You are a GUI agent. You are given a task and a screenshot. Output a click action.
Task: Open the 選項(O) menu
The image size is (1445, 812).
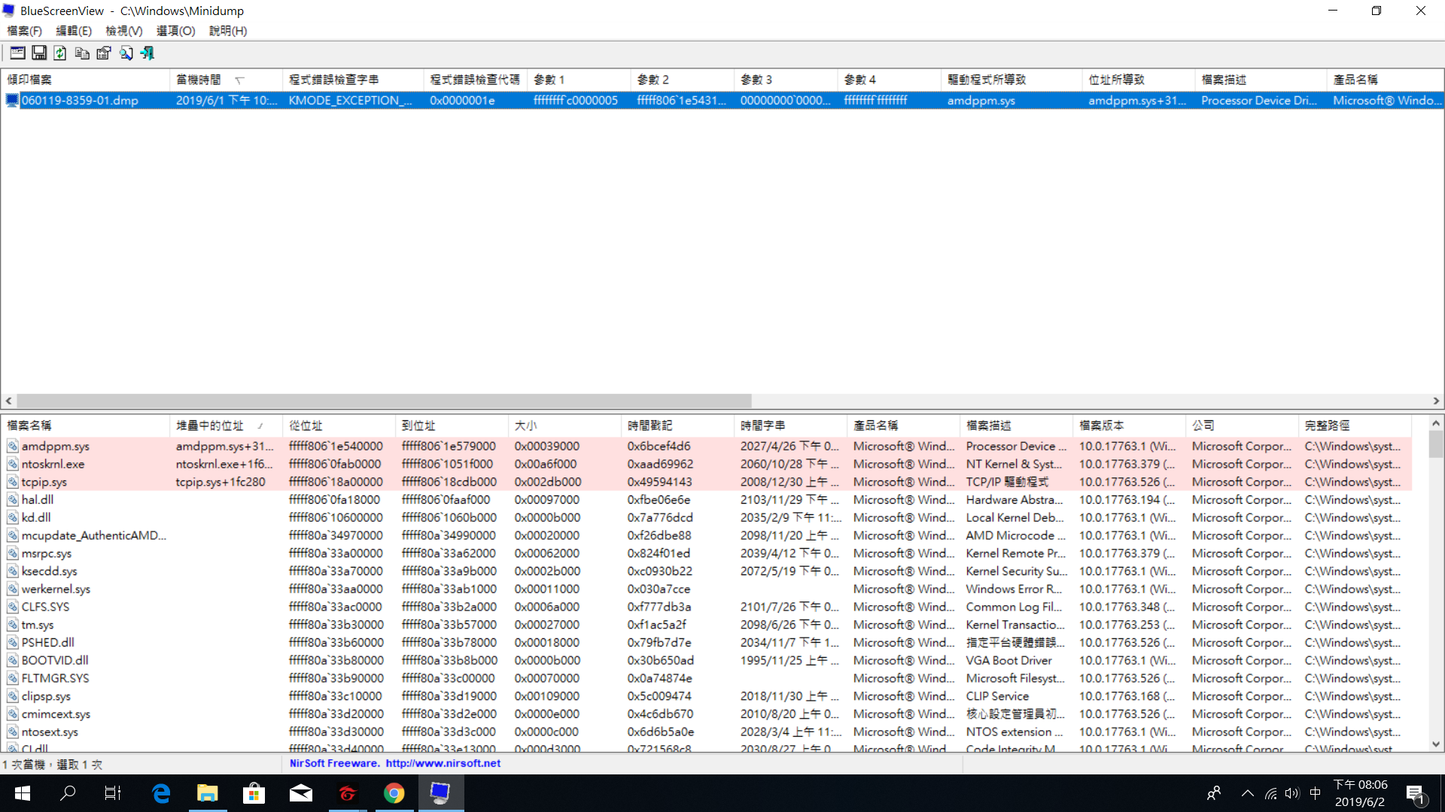175,31
